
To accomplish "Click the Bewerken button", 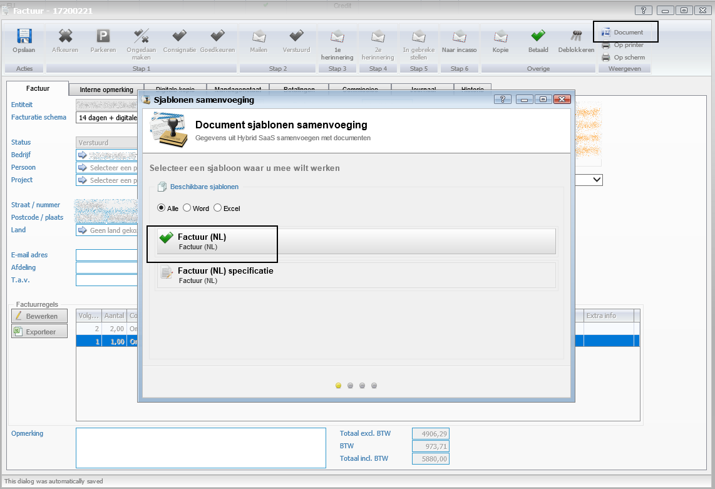I will point(39,316).
